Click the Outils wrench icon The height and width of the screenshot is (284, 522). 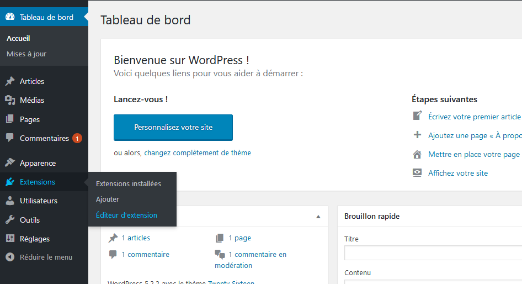10,220
